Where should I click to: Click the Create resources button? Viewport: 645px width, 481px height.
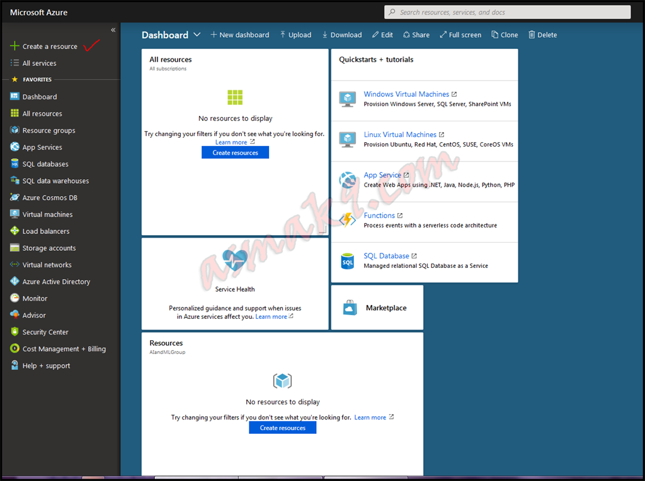coord(235,152)
